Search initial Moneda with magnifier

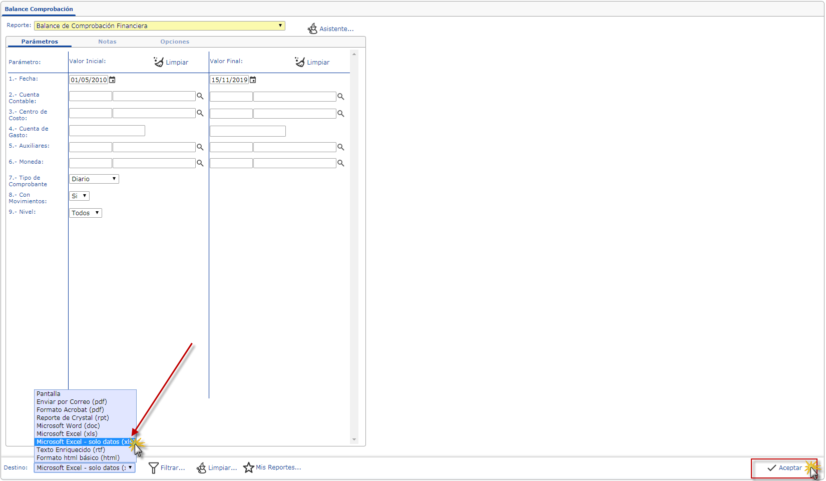click(x=200, y=163)
